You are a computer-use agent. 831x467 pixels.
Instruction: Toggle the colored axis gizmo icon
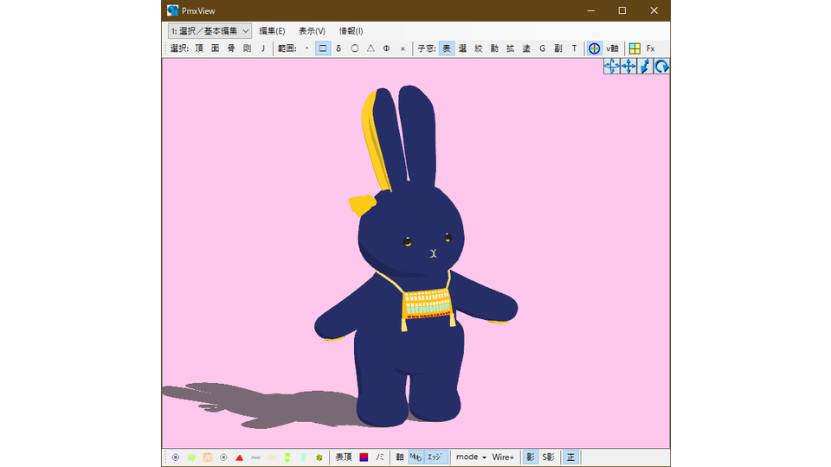click(594, 48)
